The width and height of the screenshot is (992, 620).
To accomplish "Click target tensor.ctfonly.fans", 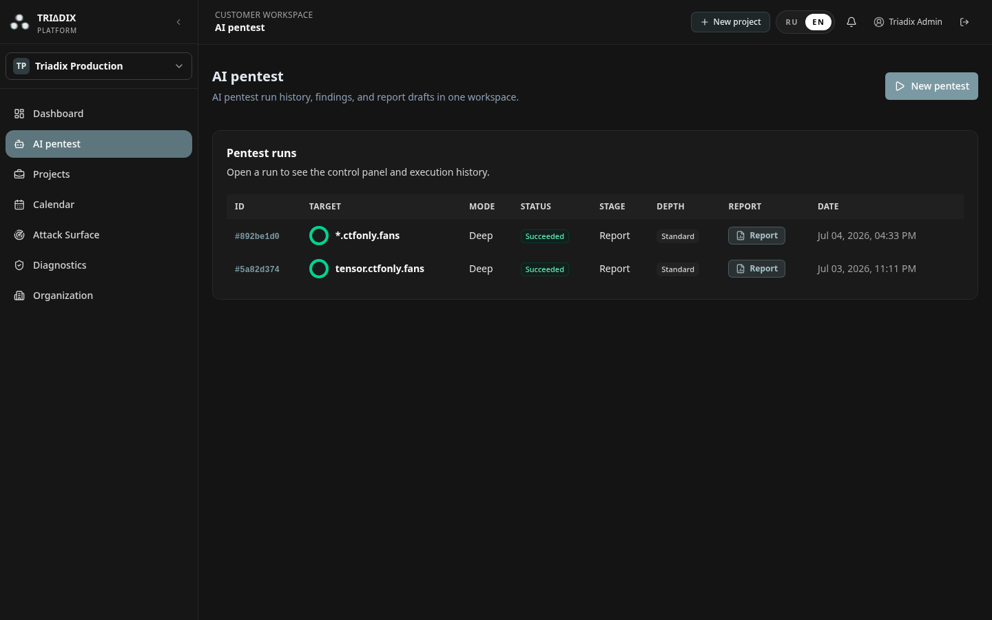I will click(380, 269).
